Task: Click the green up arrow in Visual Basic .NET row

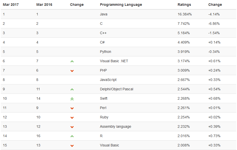Action: click(72, 61)
